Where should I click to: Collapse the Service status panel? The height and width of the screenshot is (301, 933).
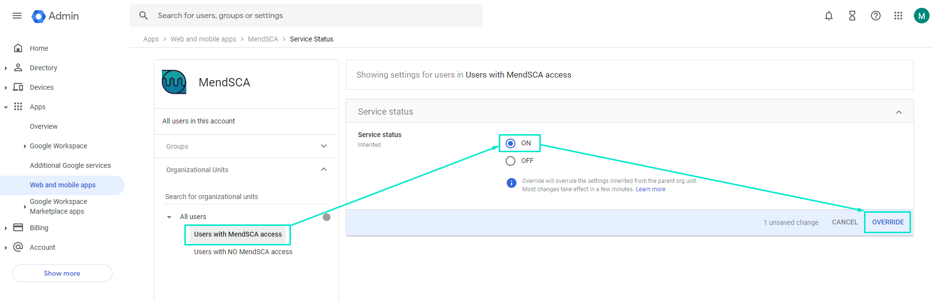click(x=898, y=112)
